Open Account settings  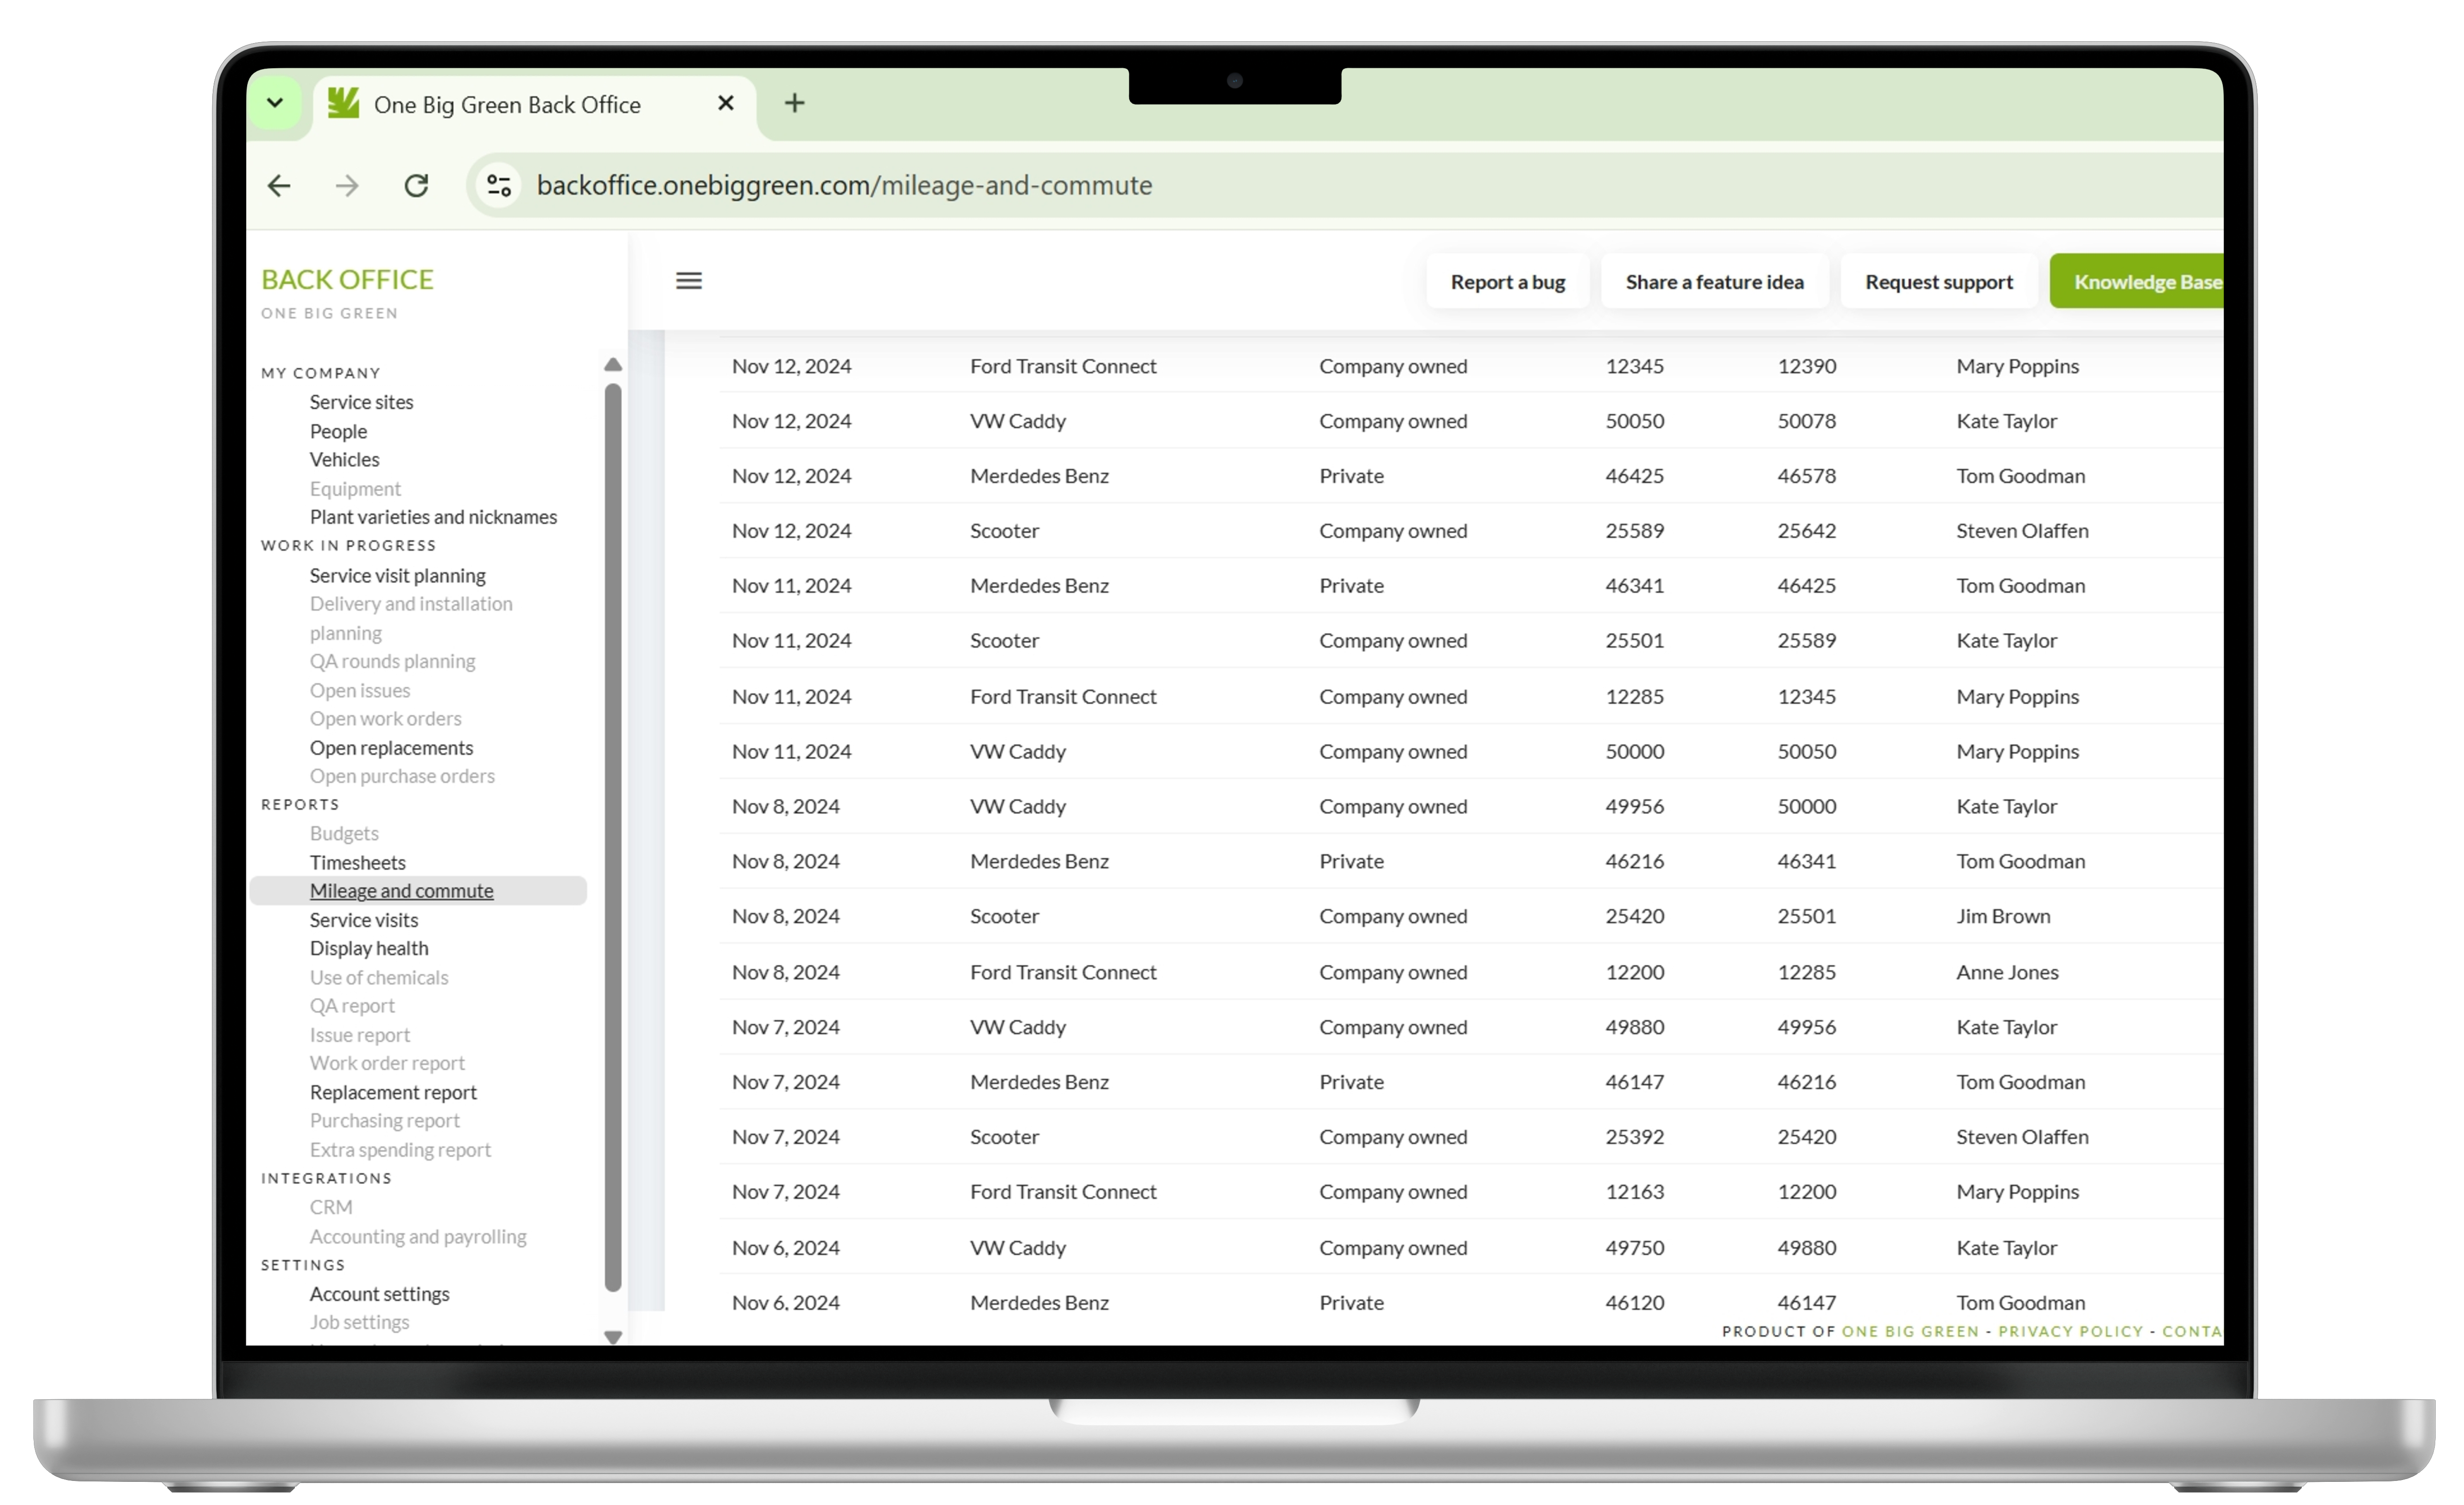coord(379,1294)
